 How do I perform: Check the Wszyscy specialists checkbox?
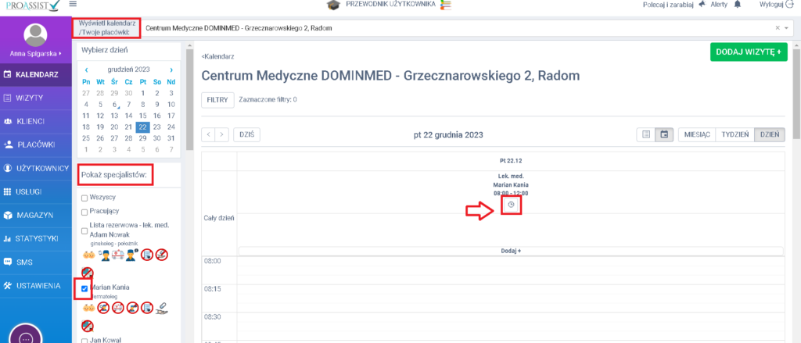tap(84, 198)
